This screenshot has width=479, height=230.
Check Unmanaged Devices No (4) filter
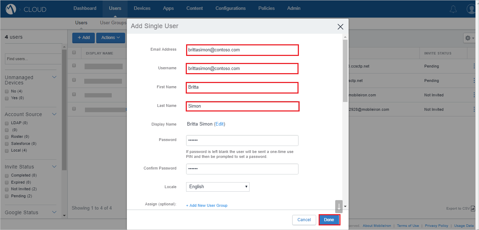coord(7,91)
